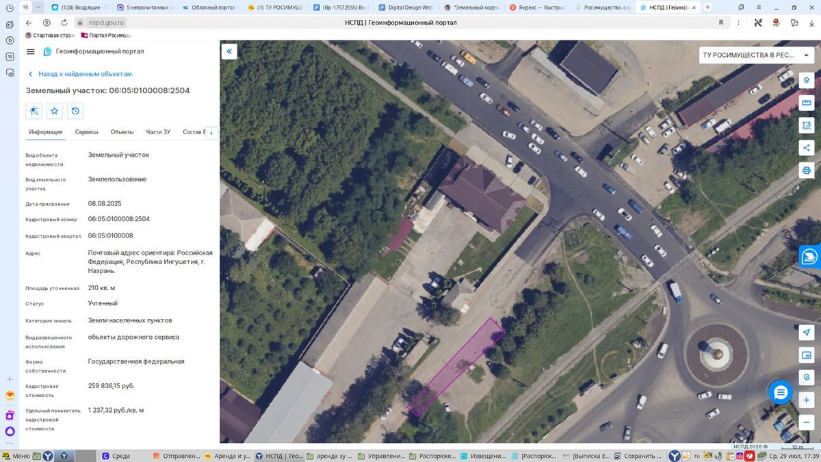Switch to the Части ЗУ tab
821x462 pixels.
pos(158,132)
